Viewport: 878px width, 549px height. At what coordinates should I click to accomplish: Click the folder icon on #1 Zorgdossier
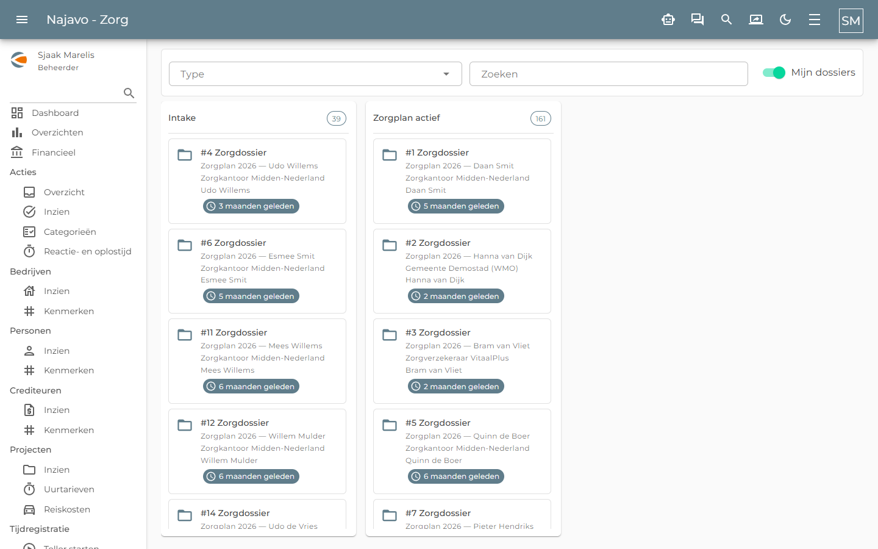pos(390,155)
